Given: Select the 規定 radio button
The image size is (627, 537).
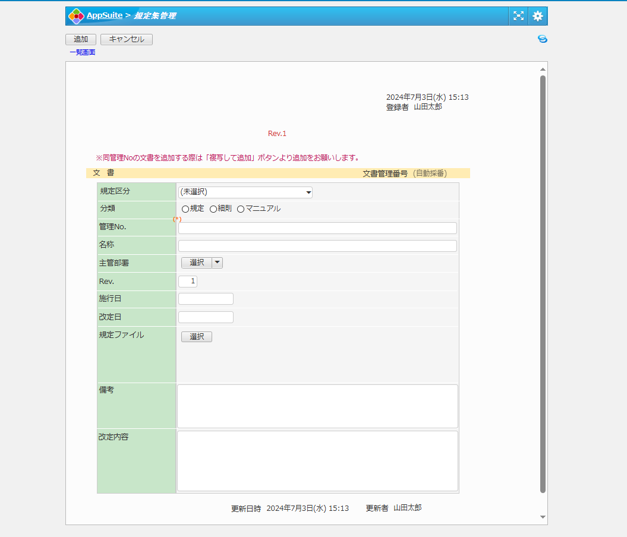Looking at the screenshot, I should pos(185,209).
